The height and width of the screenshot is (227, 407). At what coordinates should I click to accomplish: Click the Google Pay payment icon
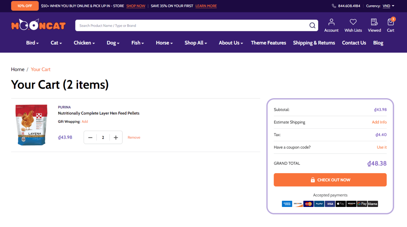coord(362,204)
